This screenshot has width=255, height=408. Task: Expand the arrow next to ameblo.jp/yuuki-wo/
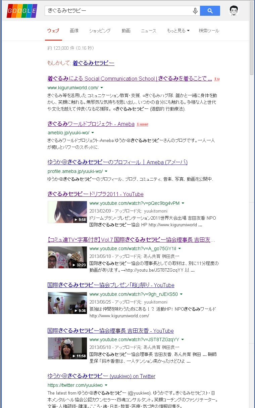pos(93,133)
